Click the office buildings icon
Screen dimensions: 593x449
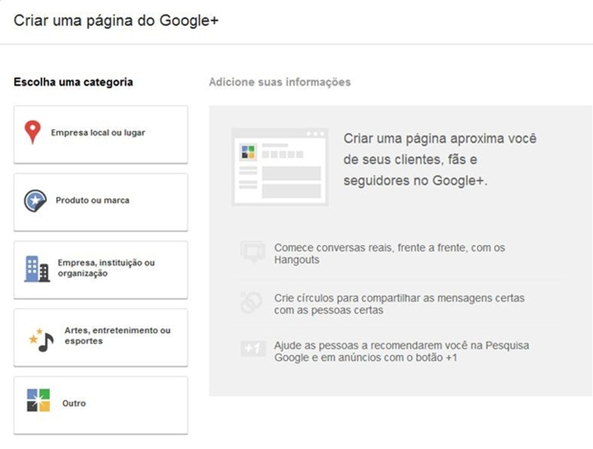point(37,269)
